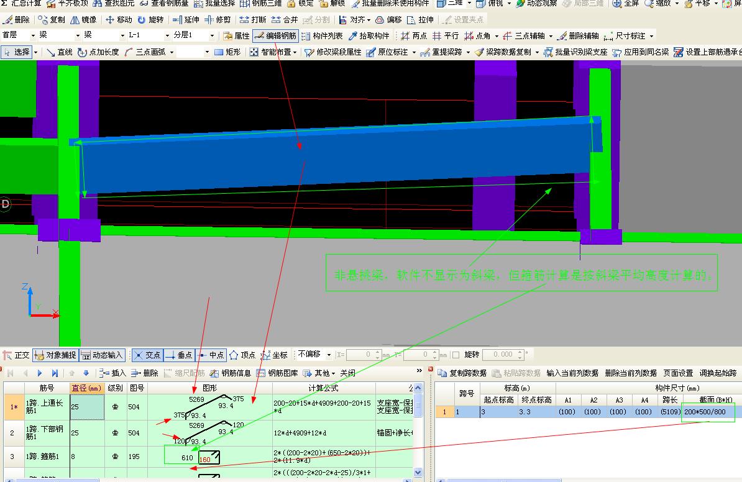Toggle 对象捕捉 (Object Snap)
Viewport: 742px width, 482px height.
point(55,355)
